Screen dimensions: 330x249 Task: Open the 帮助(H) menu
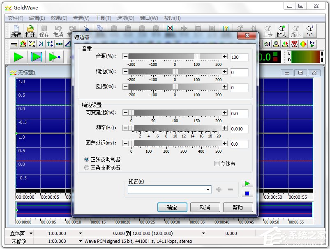[x=172, y=18]
